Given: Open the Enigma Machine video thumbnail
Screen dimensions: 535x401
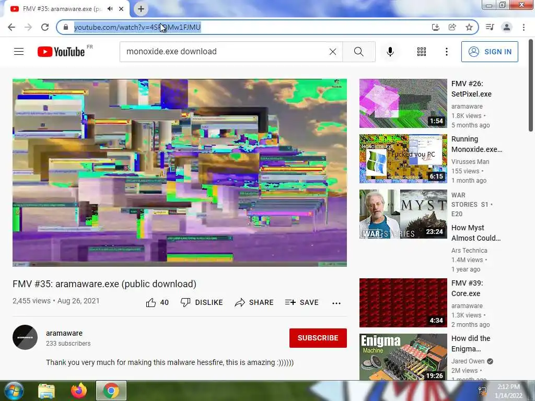Looking at the screenshot, I should [403, 357].
